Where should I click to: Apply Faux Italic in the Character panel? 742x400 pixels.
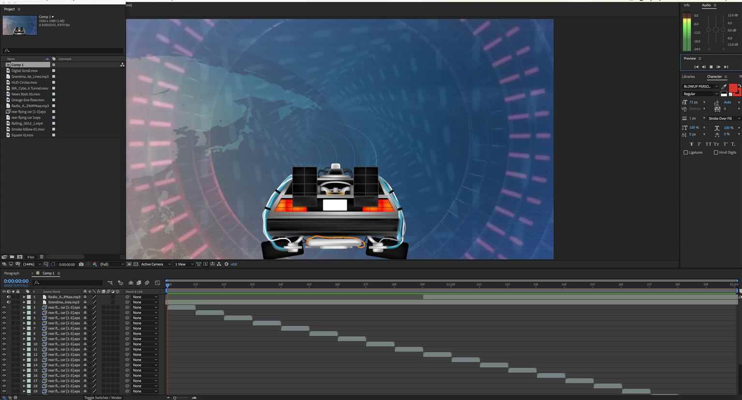coord(699,144)
